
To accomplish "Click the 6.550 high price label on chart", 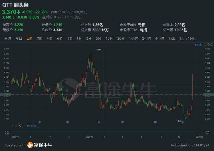I will click(x=99, y=50).
